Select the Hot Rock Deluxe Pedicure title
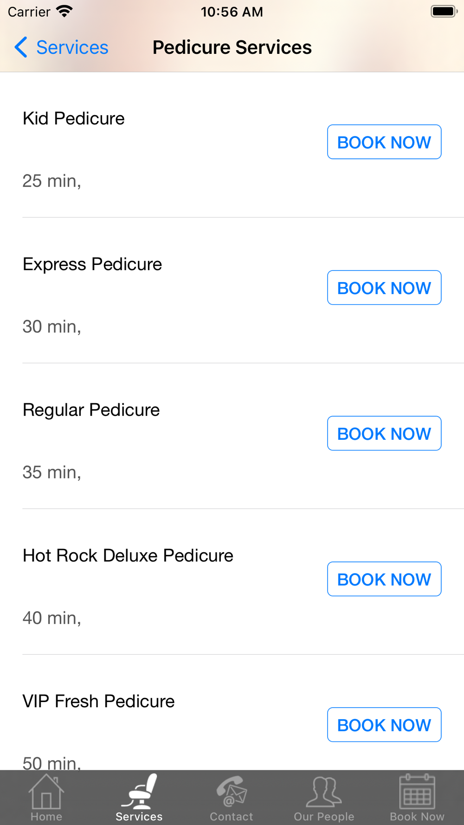Screen dimensions: 464x825 (x=128, y=556)
